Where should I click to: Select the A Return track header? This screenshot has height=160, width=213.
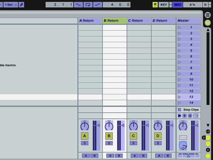pos(90,21)
